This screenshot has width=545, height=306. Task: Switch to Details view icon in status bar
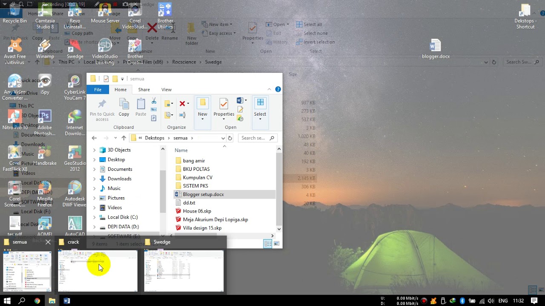point(268,244)
